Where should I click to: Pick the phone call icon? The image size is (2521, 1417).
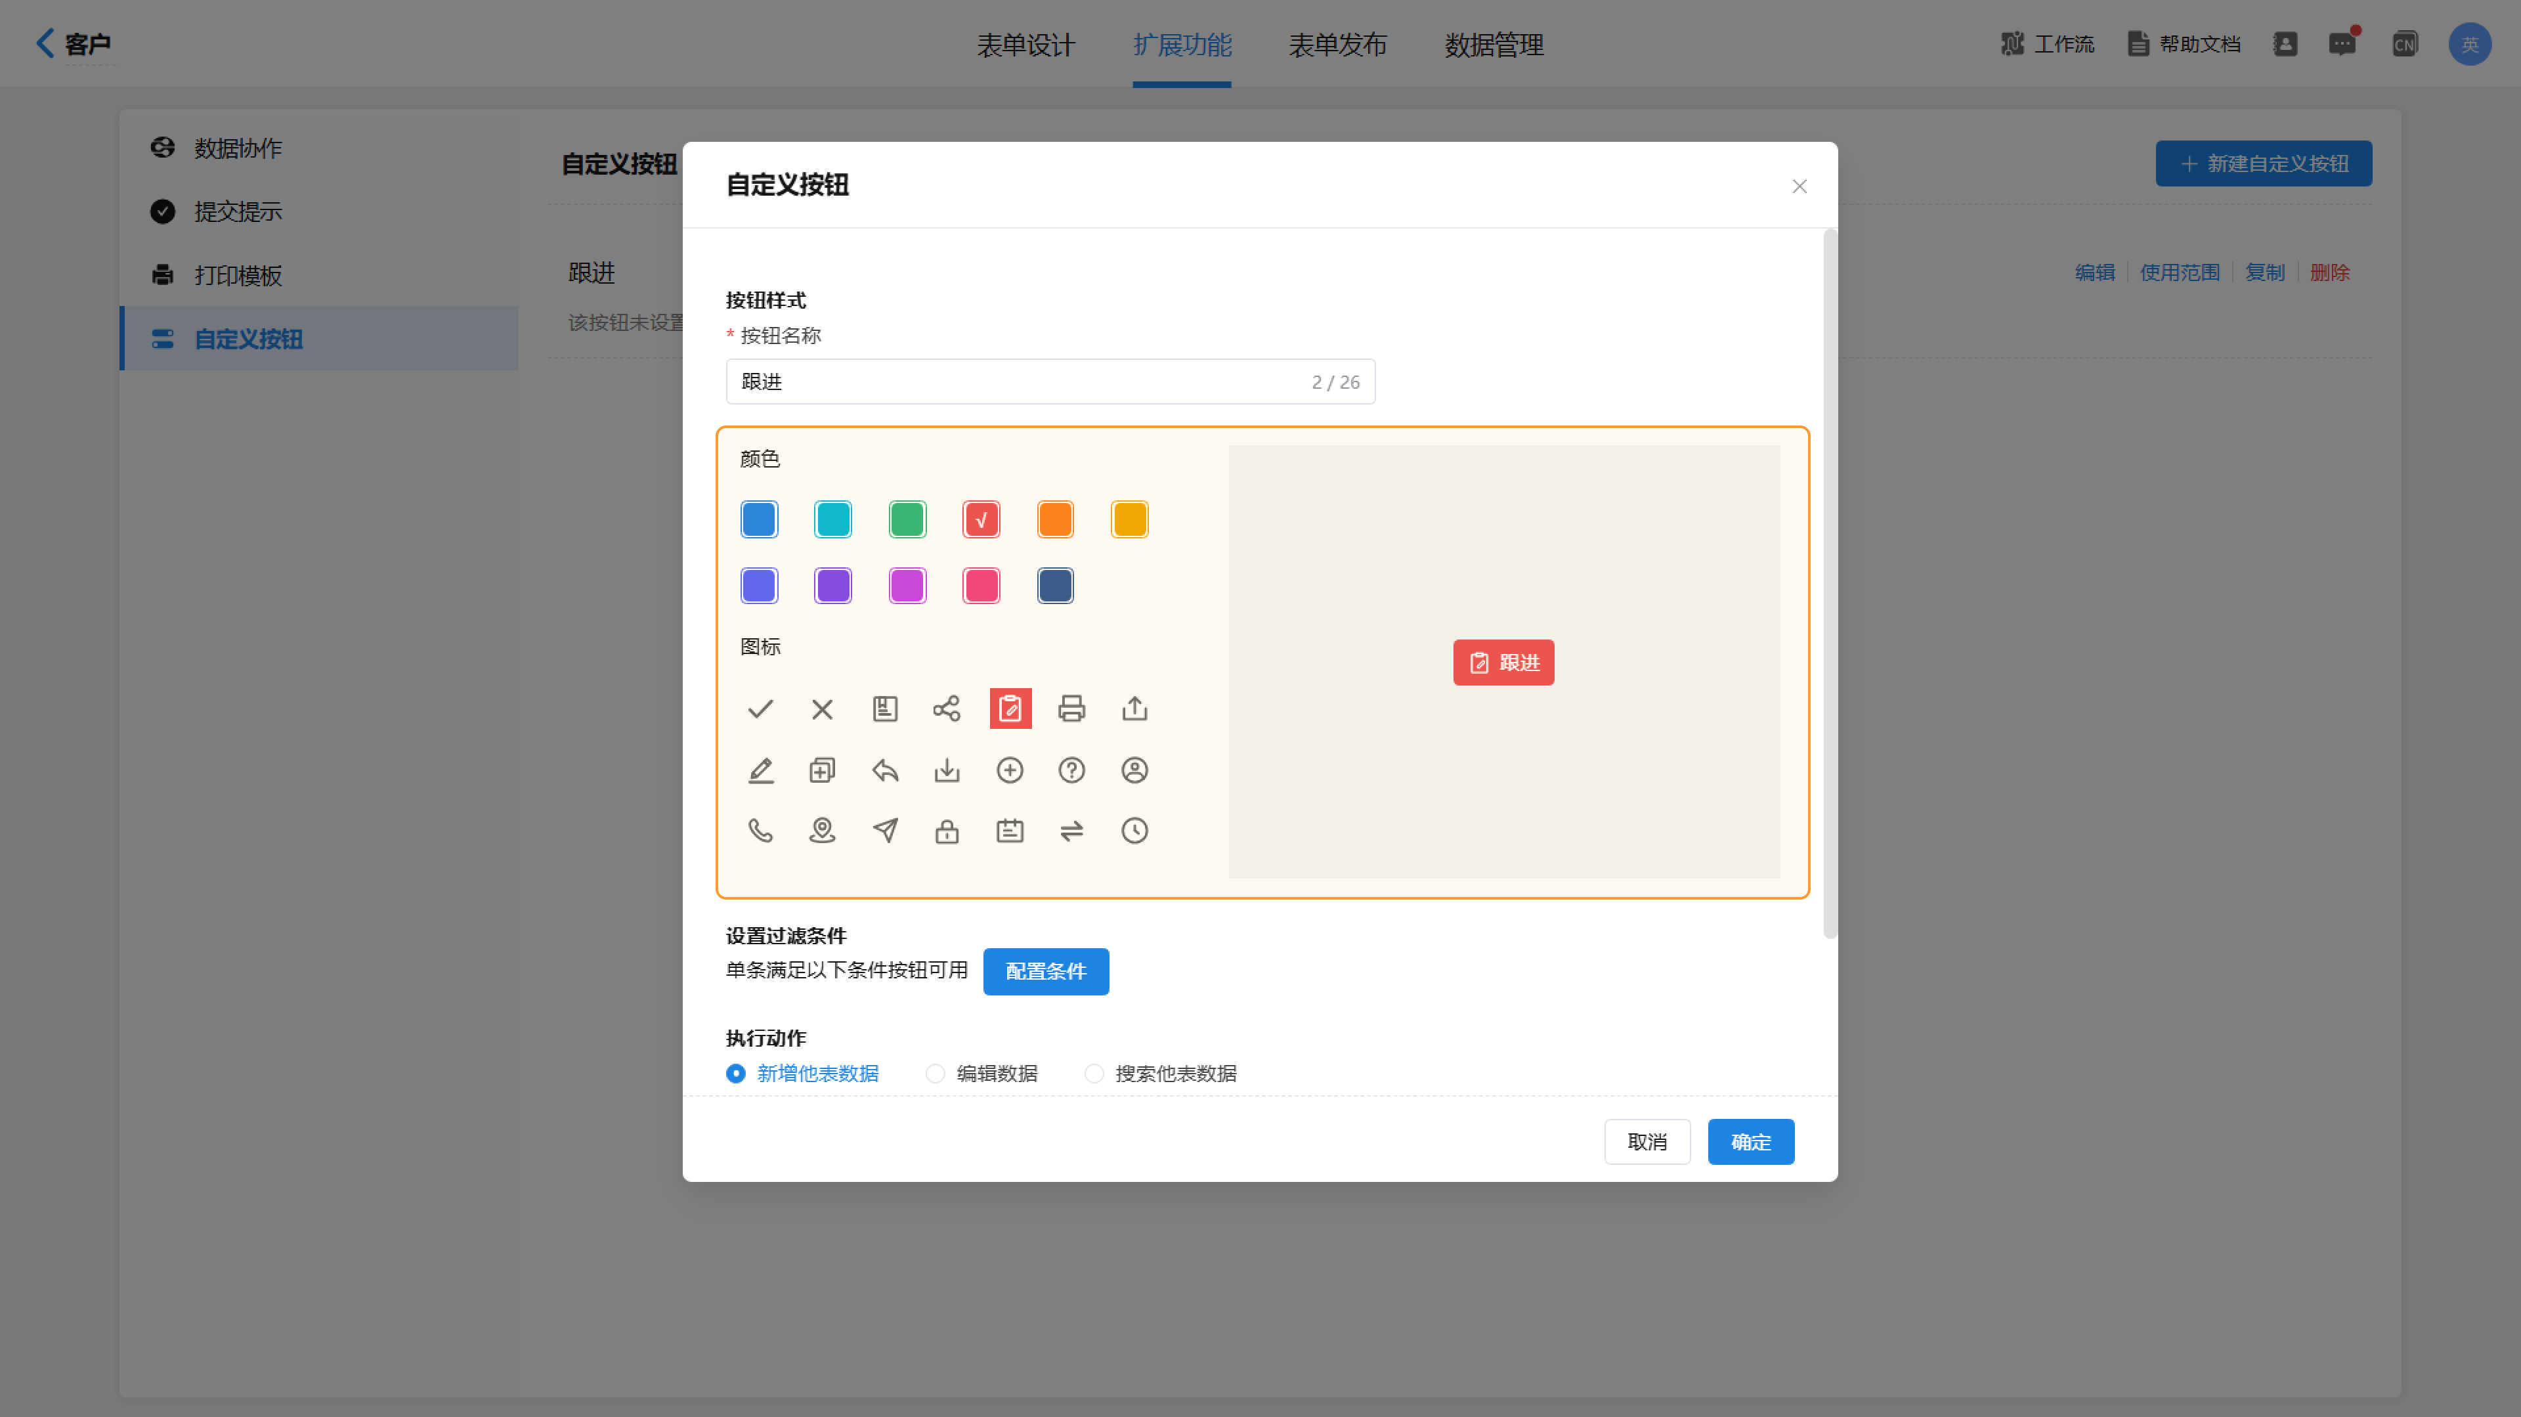[x=760, y=831]
